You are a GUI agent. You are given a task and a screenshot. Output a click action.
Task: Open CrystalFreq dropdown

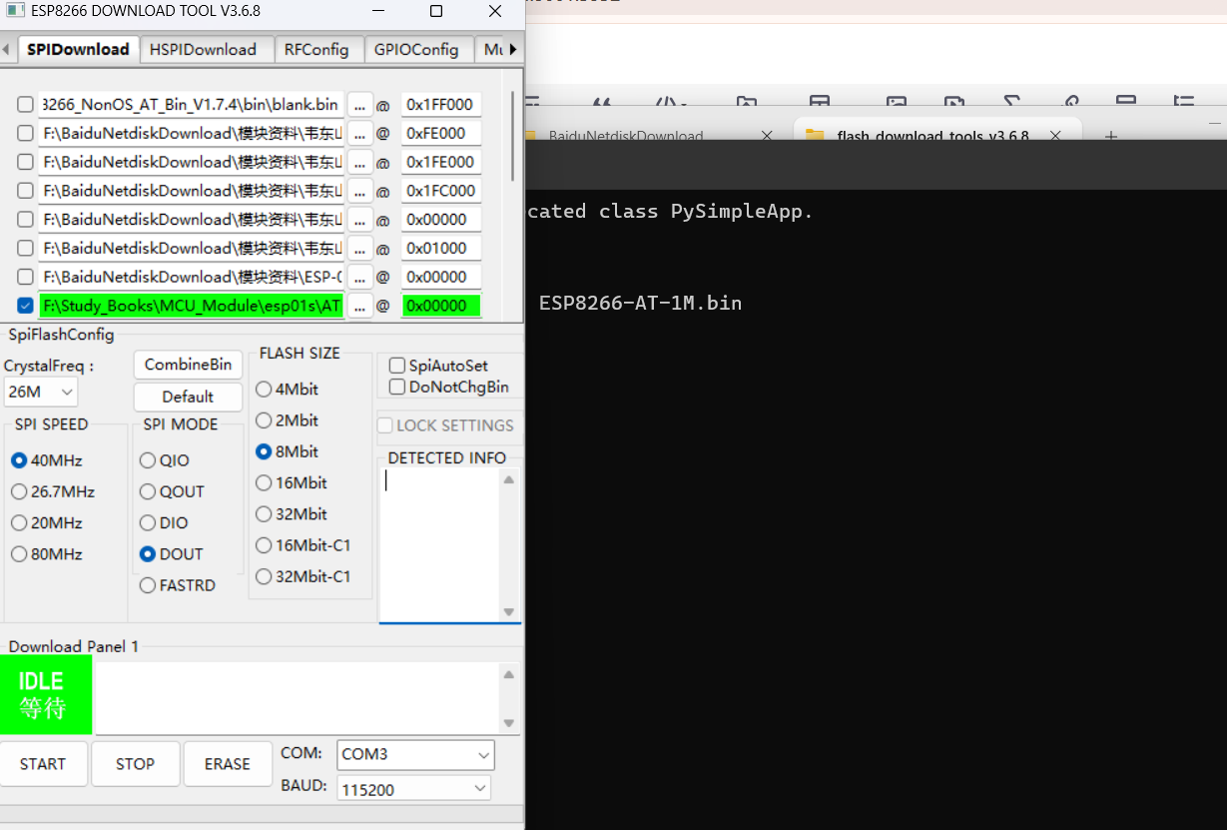(41, 393)
